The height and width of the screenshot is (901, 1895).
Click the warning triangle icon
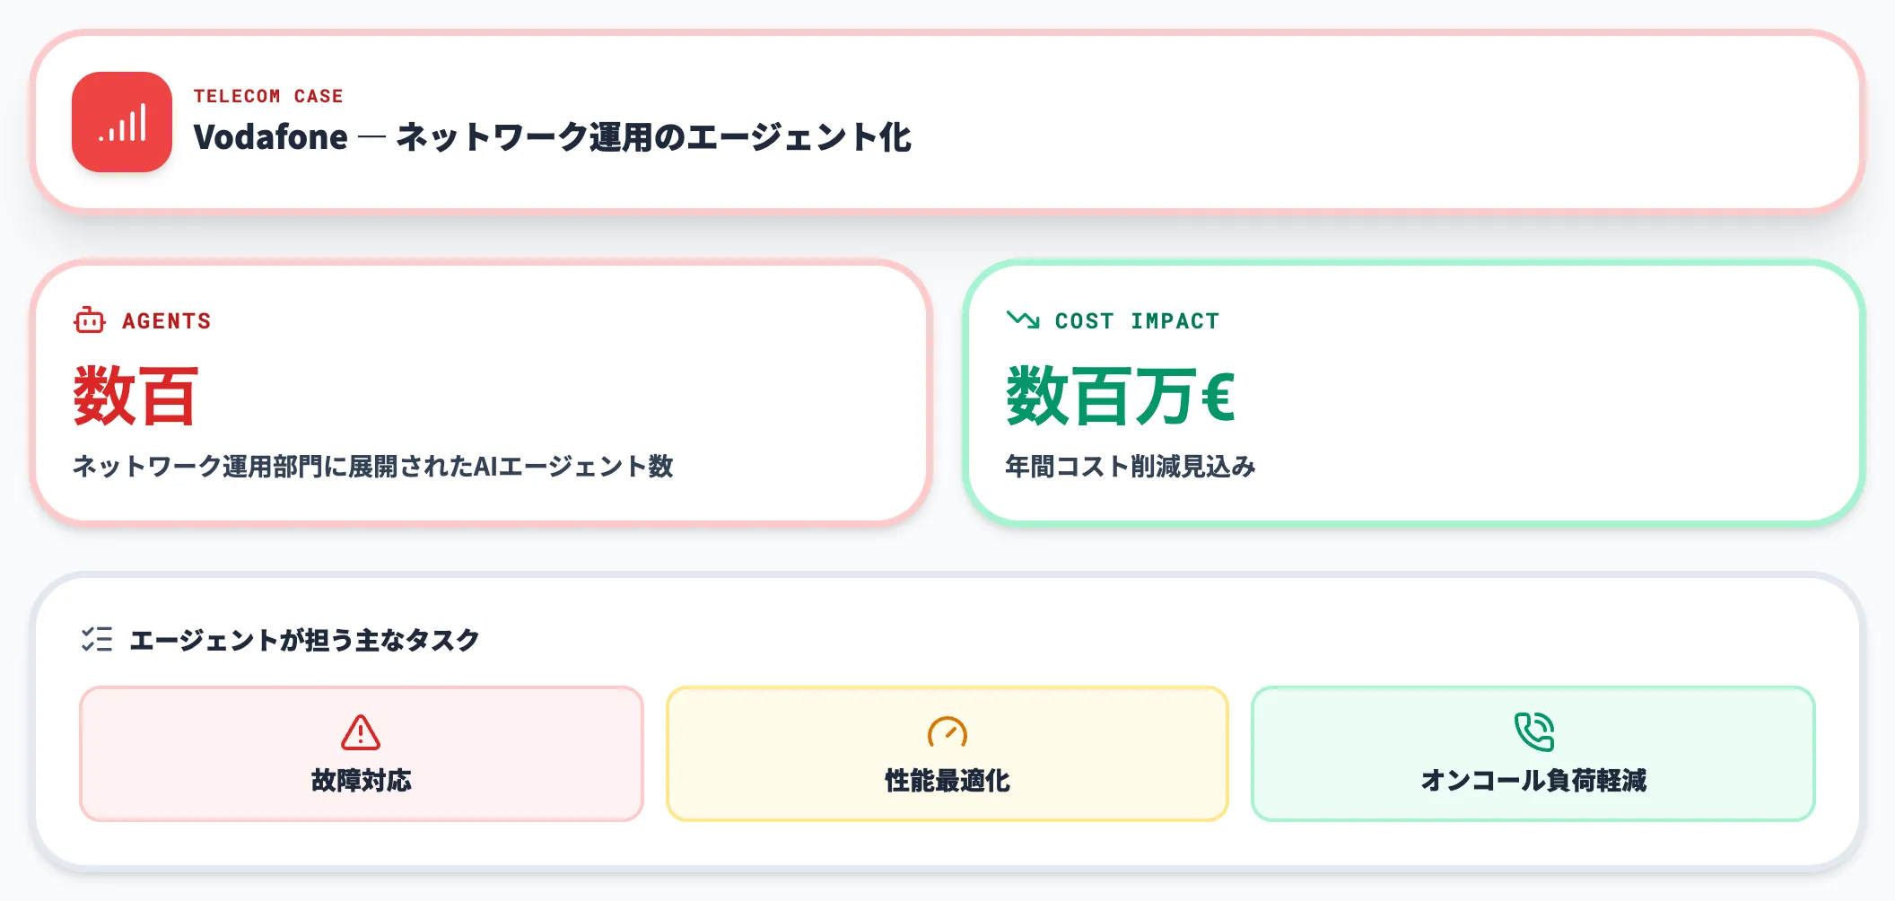tap(361, 732)
